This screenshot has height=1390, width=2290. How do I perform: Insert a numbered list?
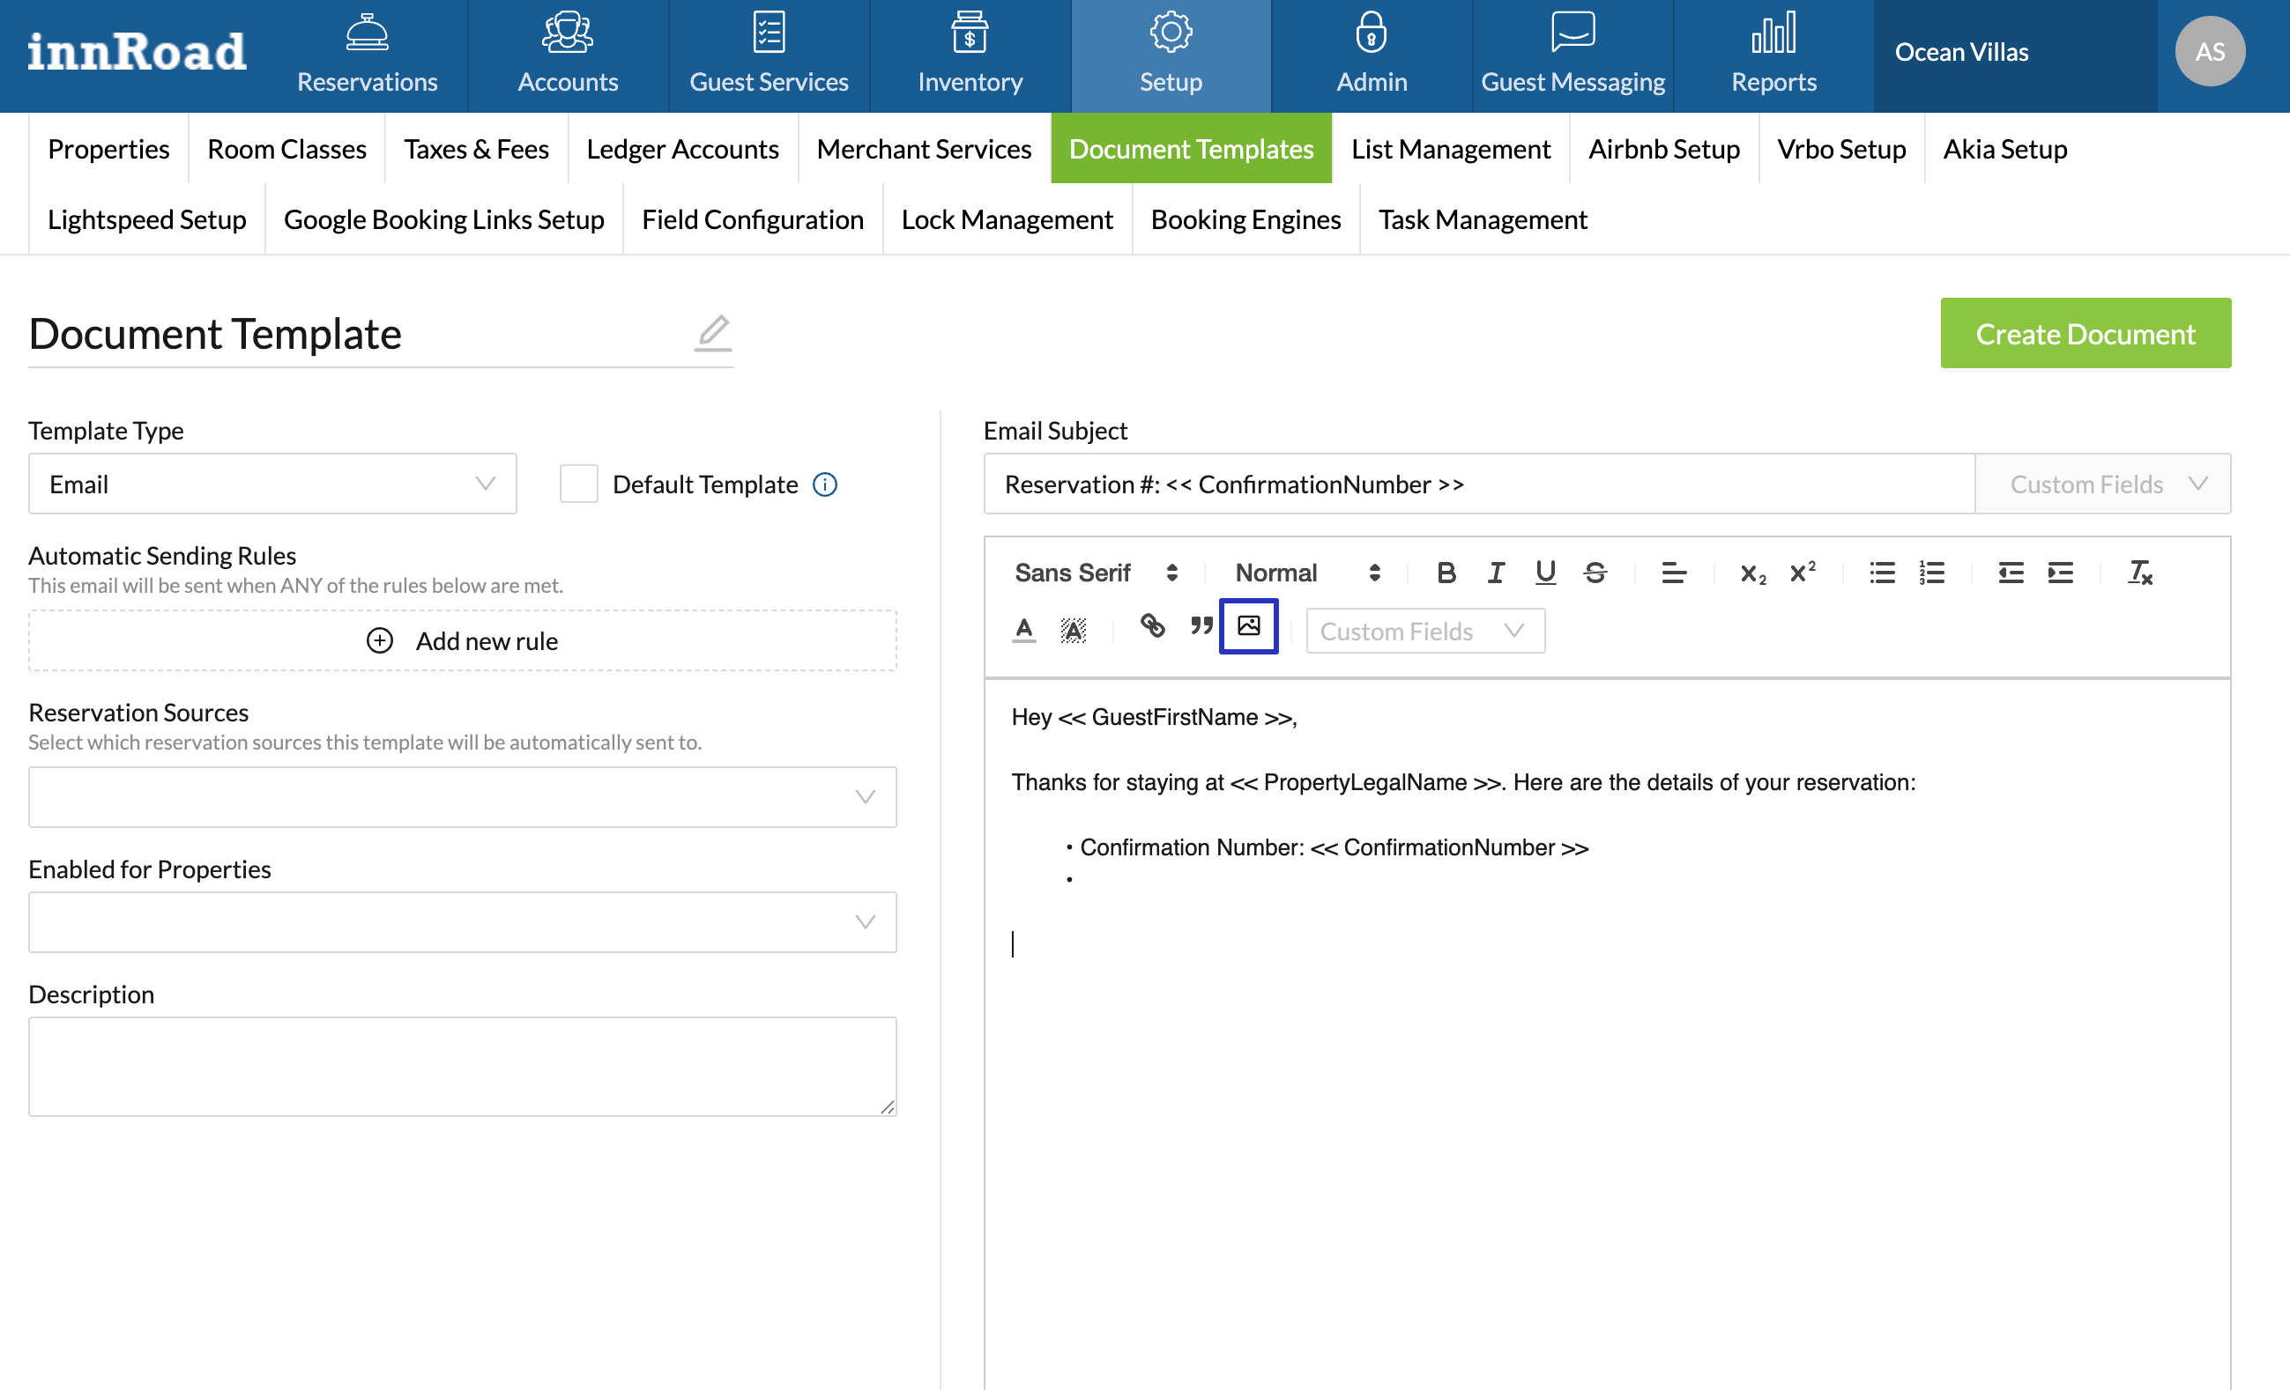click(x=1931, y=572)
